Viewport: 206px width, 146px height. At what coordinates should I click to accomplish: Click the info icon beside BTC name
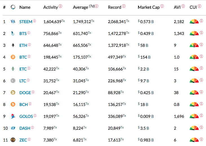29,56
